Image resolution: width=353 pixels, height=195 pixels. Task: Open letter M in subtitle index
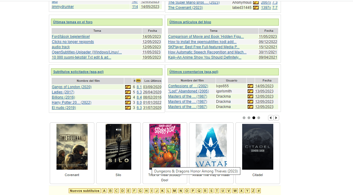coord(174,191)
